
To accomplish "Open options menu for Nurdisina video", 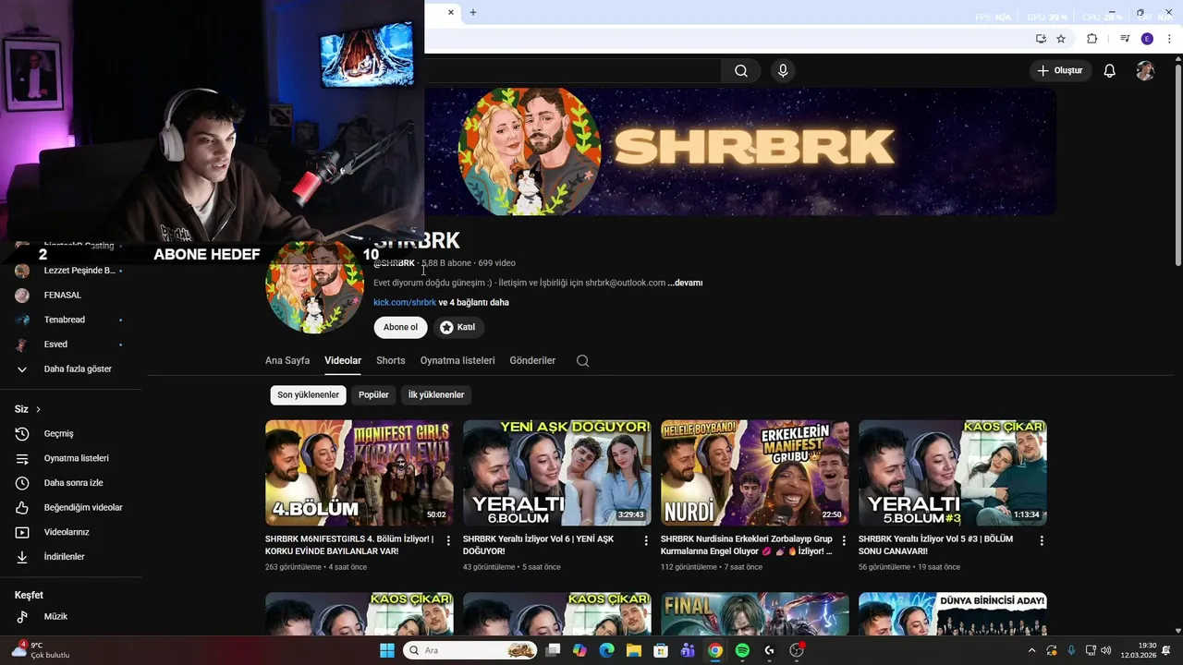I will click(x=844, y=540).
